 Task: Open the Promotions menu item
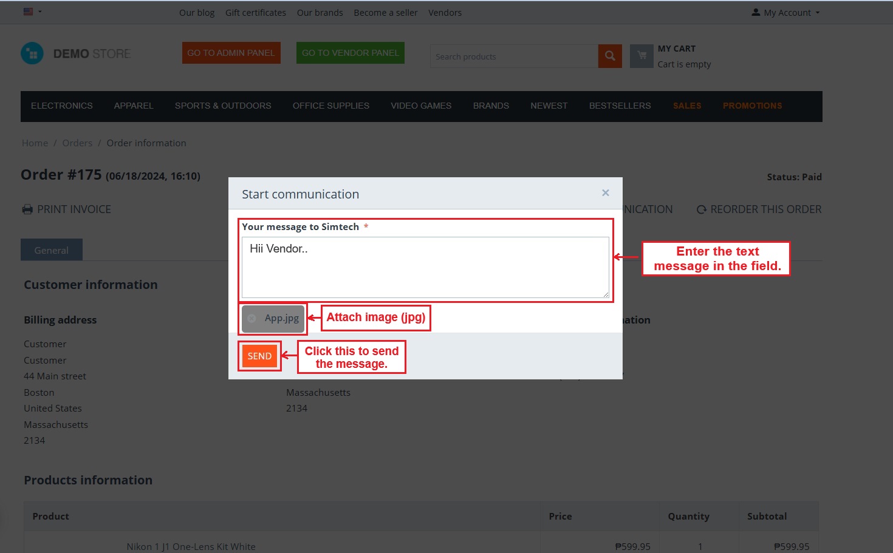(752, 106)
